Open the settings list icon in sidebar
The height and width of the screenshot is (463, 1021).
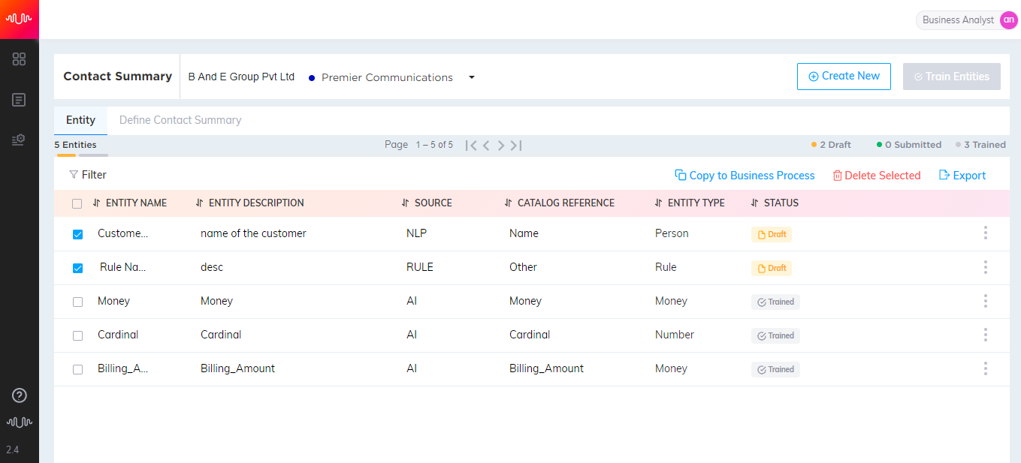(x=20, y=140)
